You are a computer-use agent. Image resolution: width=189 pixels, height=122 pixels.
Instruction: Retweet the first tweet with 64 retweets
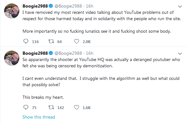click(51, 41)
